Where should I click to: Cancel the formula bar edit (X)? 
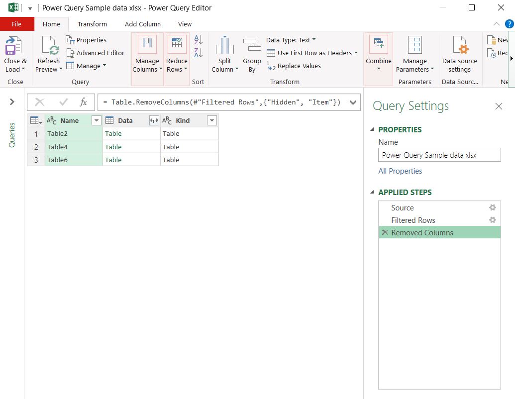pyautogui.click(x=40, y=102)
